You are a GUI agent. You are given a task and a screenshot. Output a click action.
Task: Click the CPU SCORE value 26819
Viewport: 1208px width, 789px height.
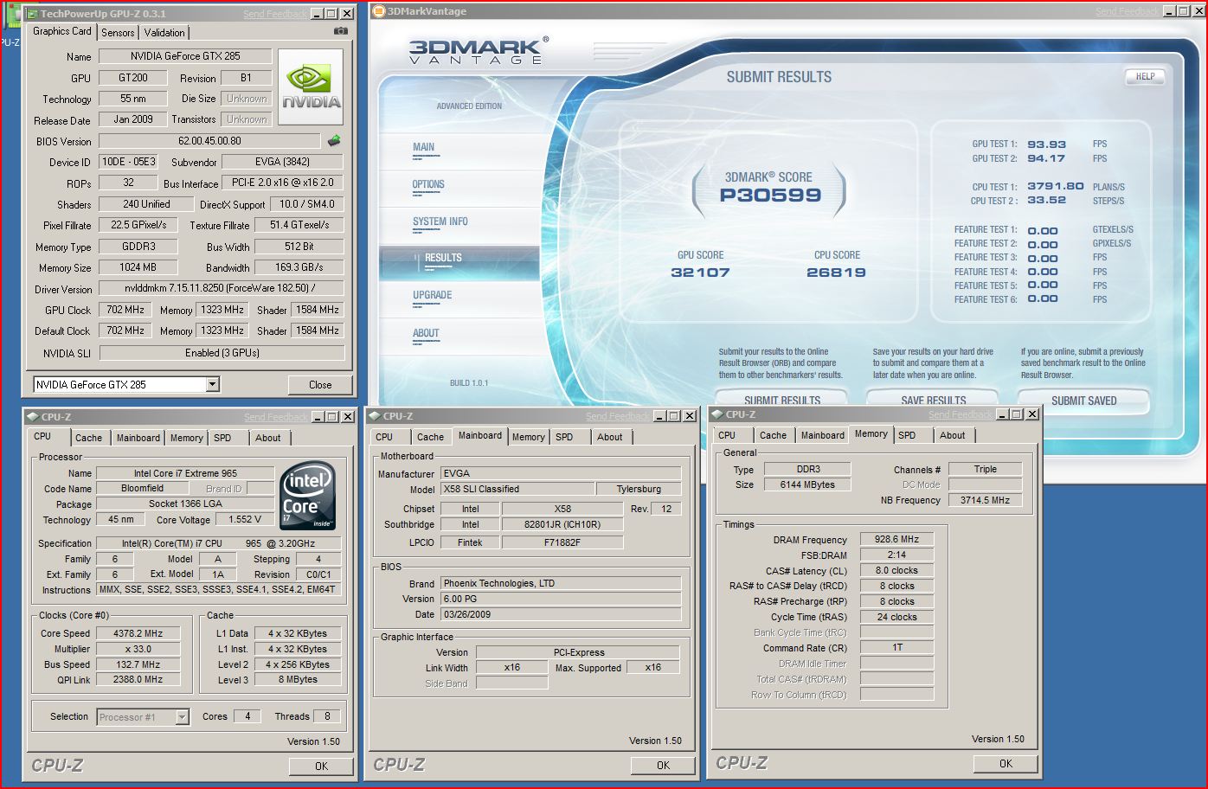tap(836, 273)
